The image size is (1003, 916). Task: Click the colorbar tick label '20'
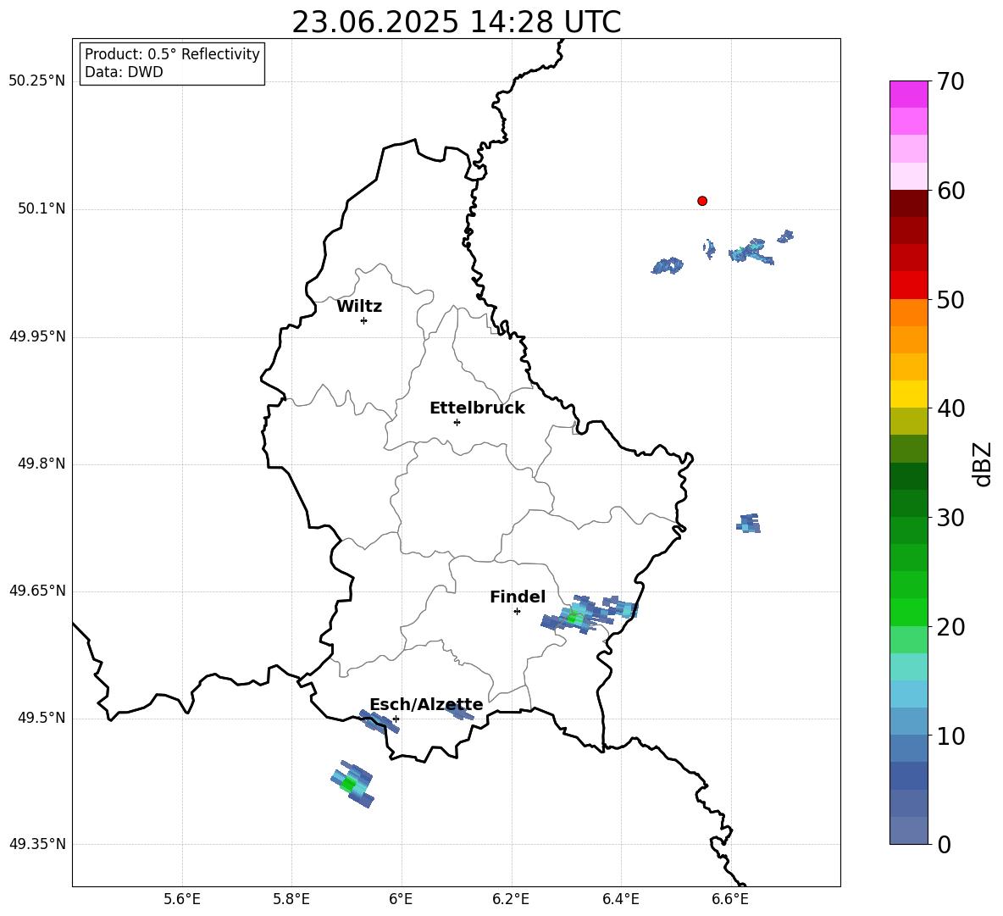951,628
